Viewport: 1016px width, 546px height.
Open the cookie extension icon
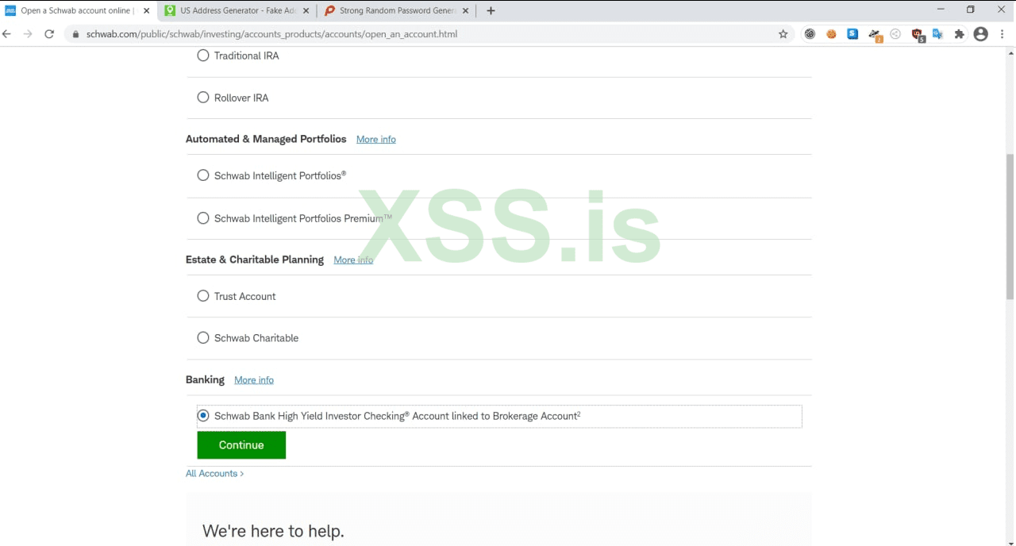click(831, 34)
